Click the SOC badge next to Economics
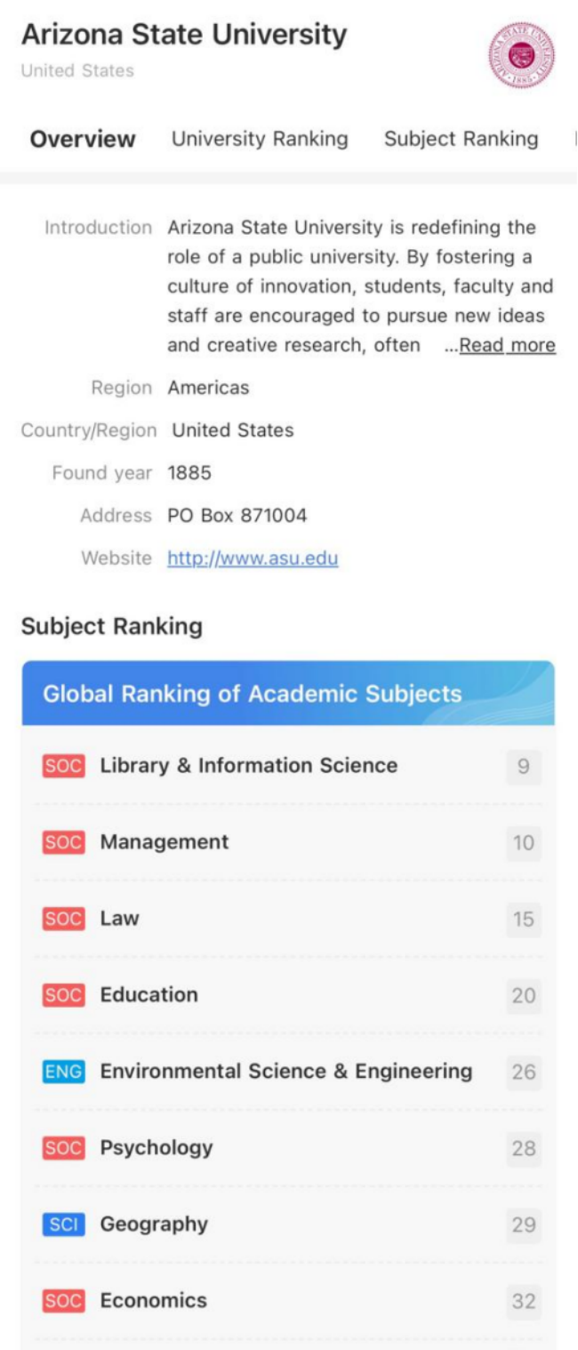The width and height of the screenshot is (578, 1350). 63,1301
